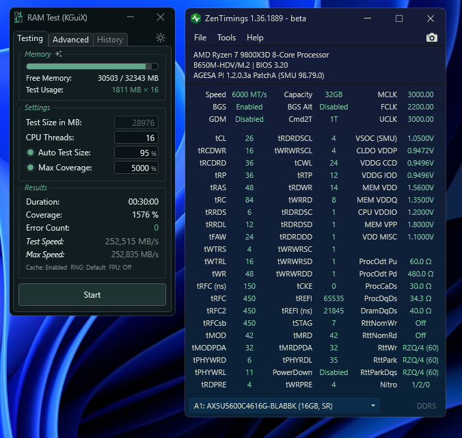Open the Help menu in ZenTimings
The height and width of the screenshot is (438, 462).
[x=255, y=38]
